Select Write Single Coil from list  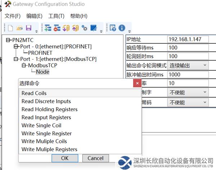[x=41, y=125]
